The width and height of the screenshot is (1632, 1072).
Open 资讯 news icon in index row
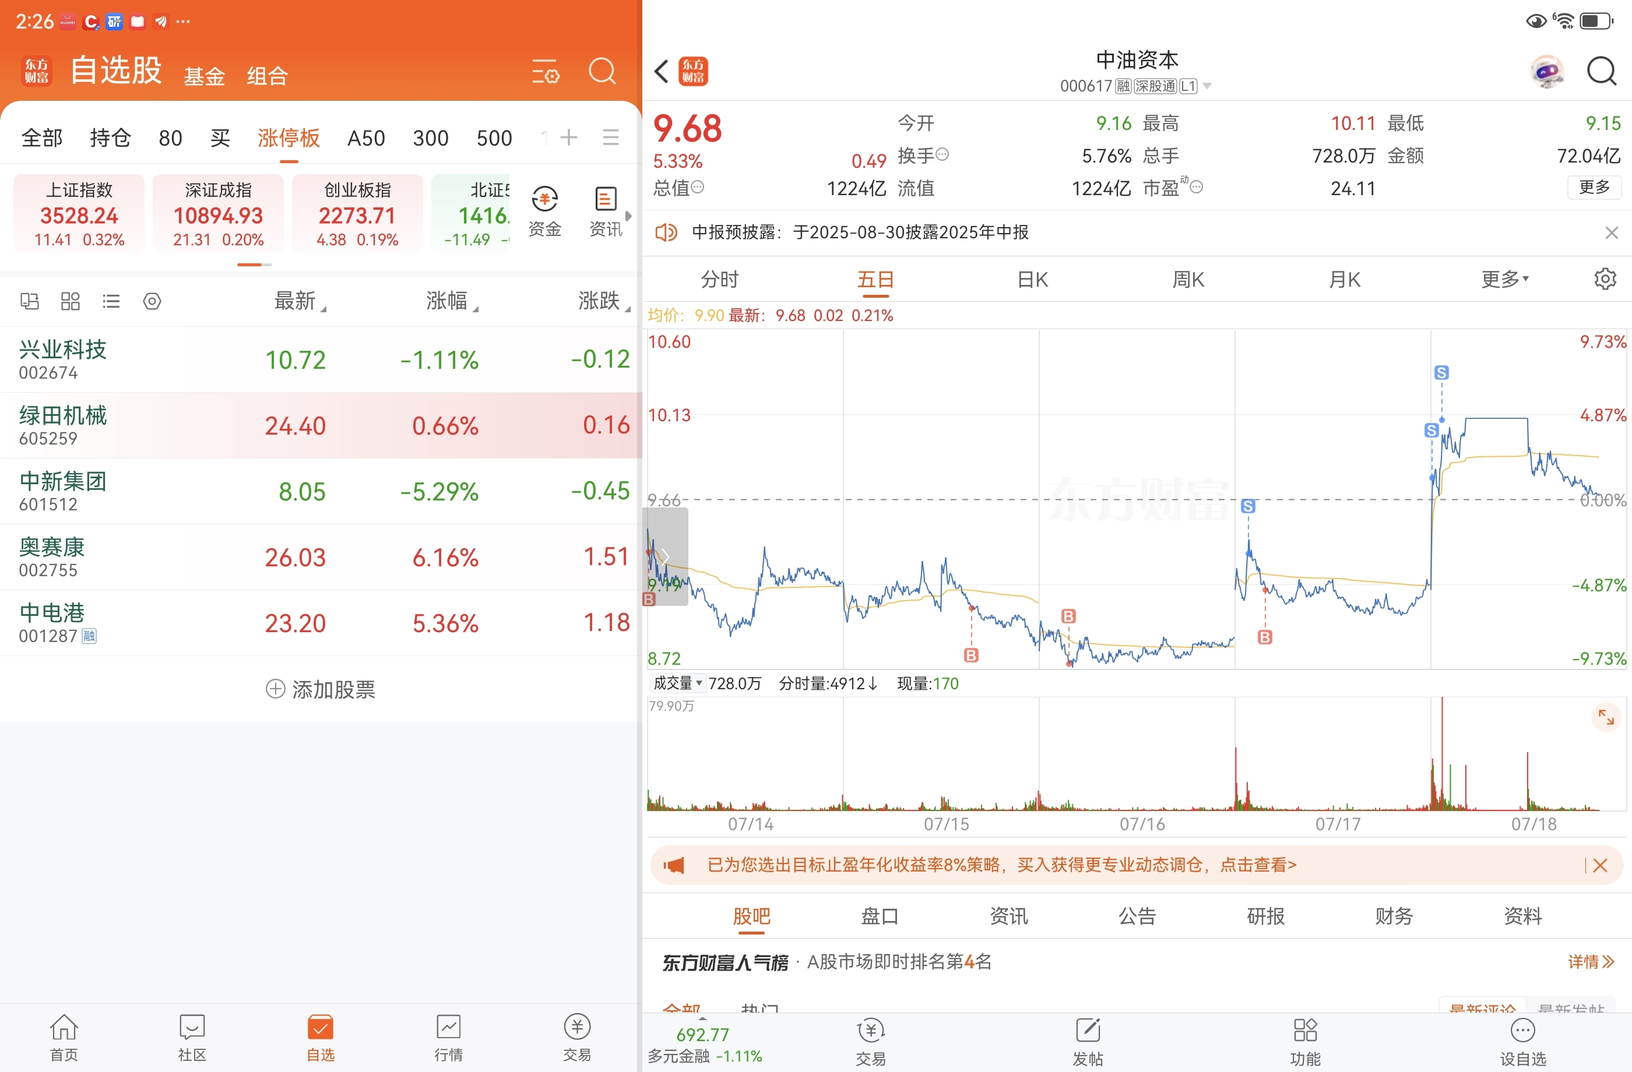[606, 211]
